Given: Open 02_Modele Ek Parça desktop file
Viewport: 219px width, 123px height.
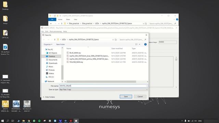Looking at the screenshot, I should tap(5, 93).
